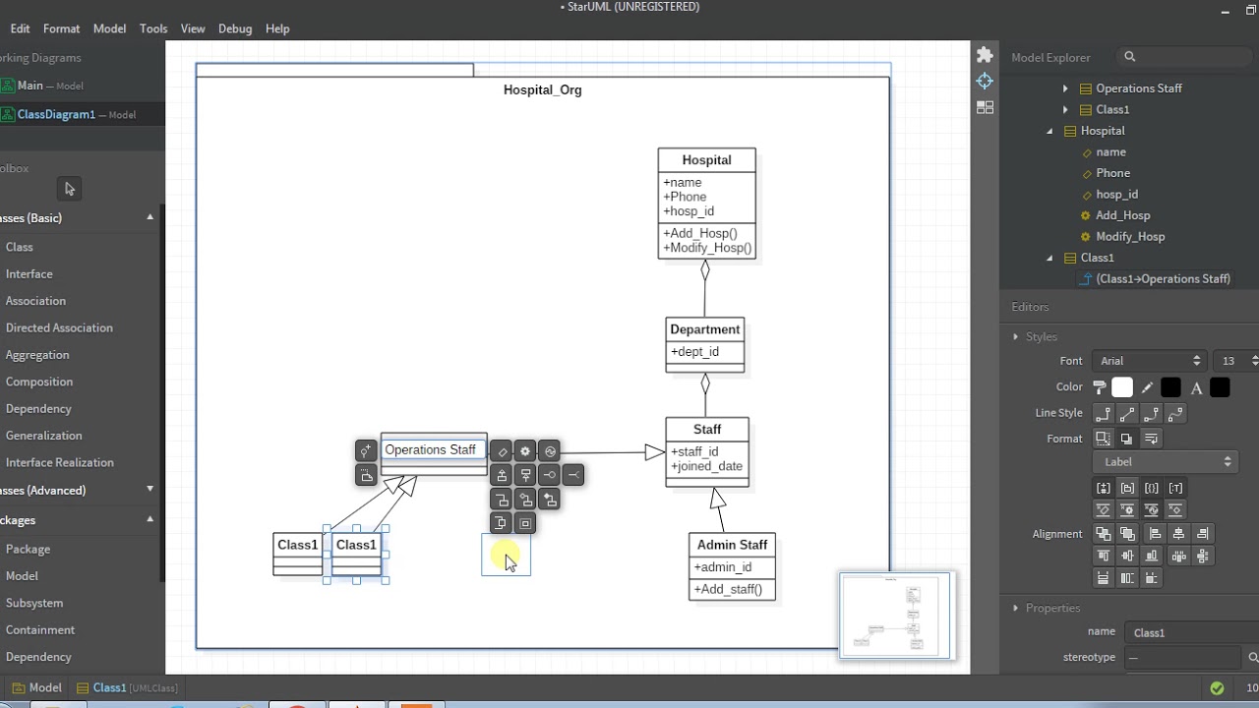Click the validation green check status icon

click(1217, 688)
